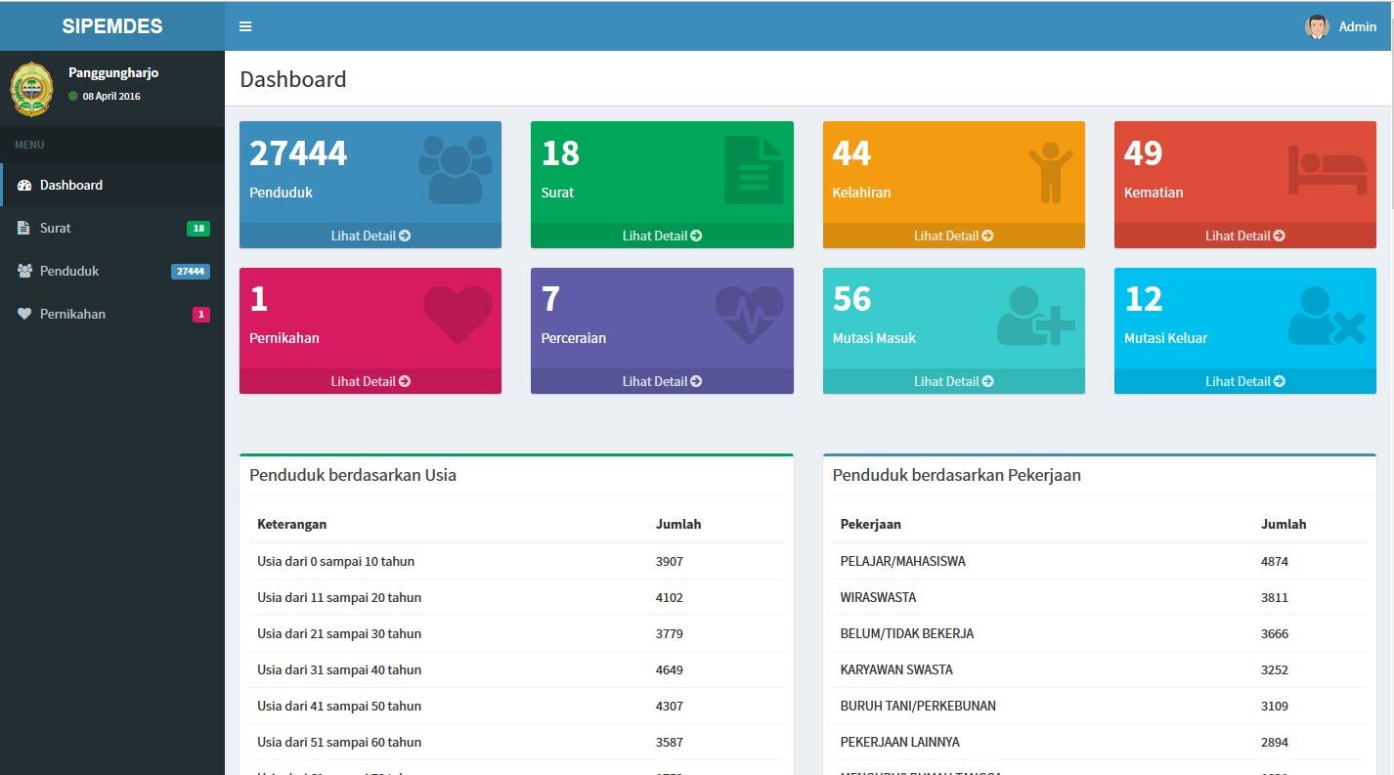Click the user-plus icon on Mutasi Masuk card
This screenshot has width=1394, height=775.
(x=1035, y=316)
